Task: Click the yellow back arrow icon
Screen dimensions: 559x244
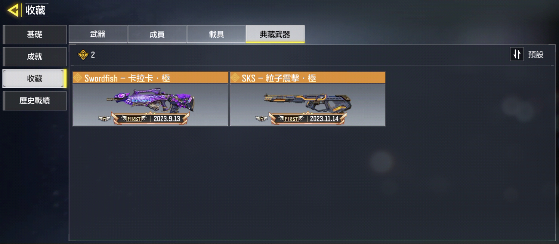Action: click(x=13, y=10)
